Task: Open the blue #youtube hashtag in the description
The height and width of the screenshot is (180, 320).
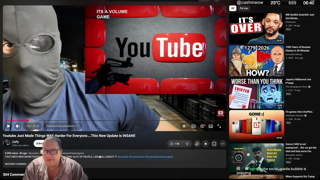Action: click(123, 157)
